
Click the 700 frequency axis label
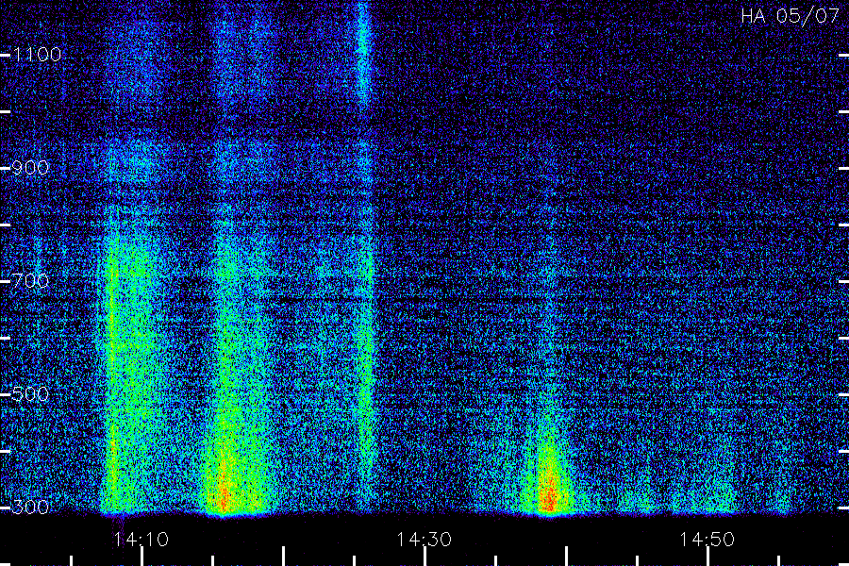tap(30, 280)
